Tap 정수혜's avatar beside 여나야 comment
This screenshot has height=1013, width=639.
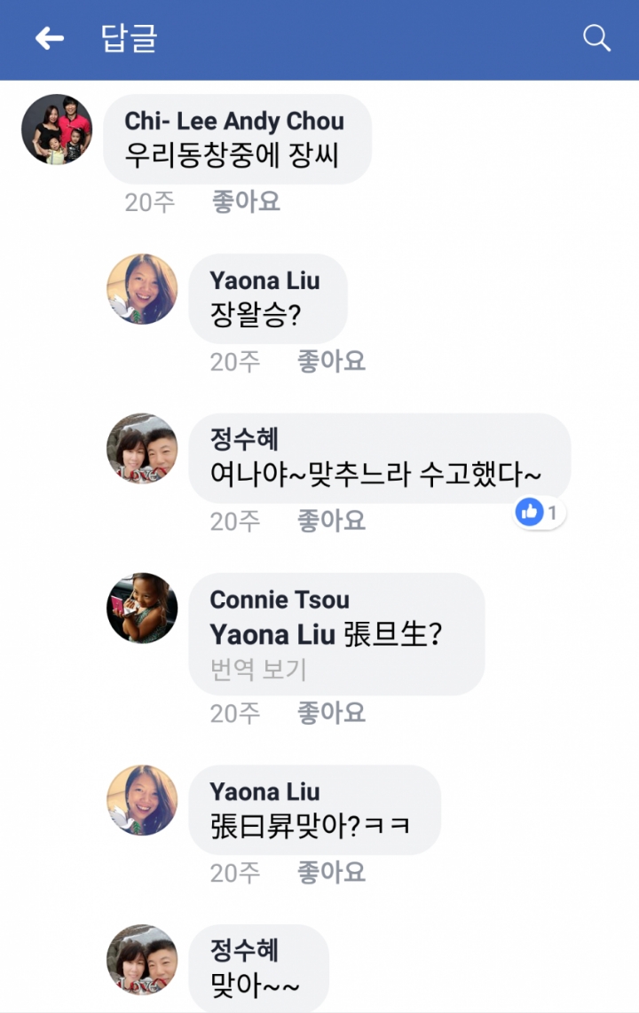pos(142,448)
